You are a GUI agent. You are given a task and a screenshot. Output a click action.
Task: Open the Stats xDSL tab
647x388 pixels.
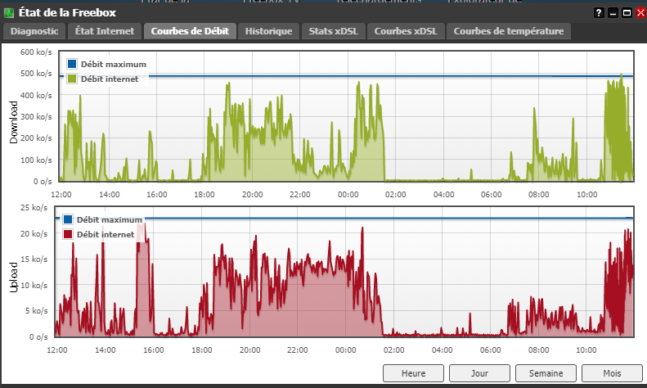pos(334,31)
